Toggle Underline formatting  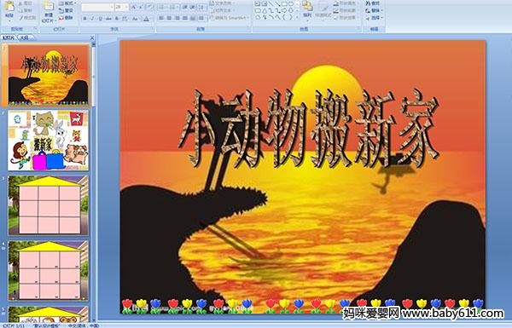click(100, 19)
